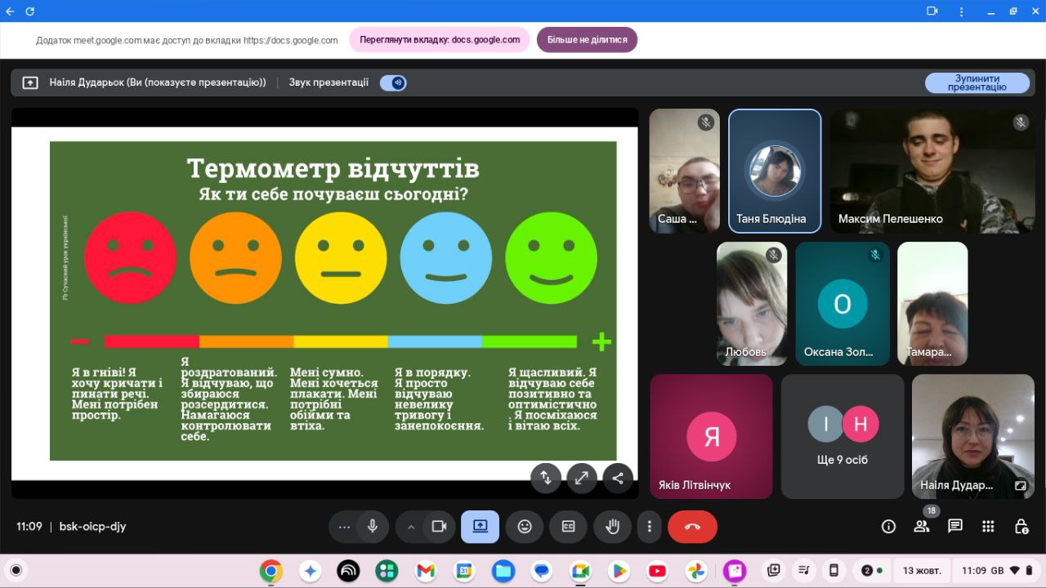The width and height of the screenshot is (1046, 588).
Task: Expand audio settings ellipsis beside microphone
Action: (x=344, y=527)
